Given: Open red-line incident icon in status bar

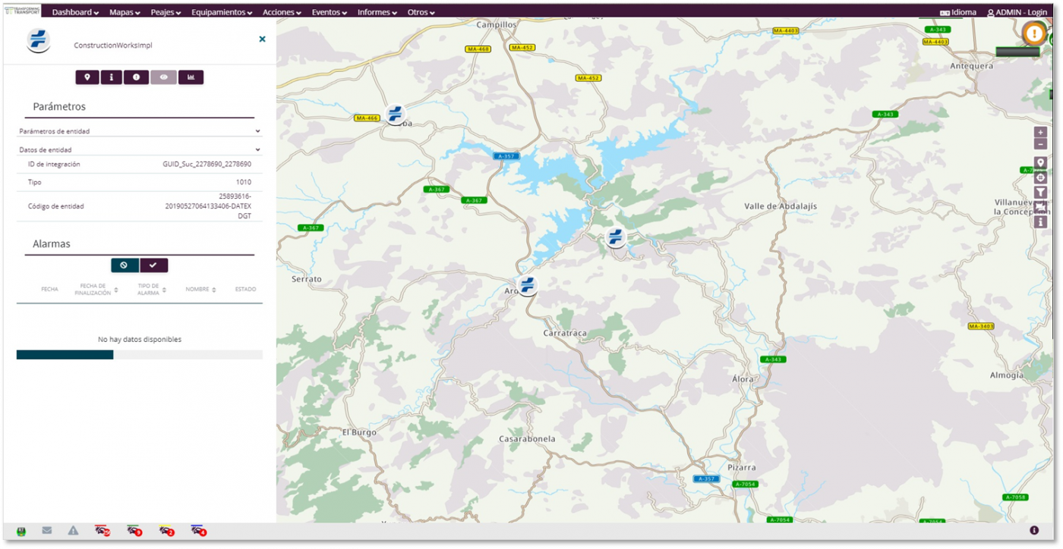Looking at the screenshot, I should (103, 531).
